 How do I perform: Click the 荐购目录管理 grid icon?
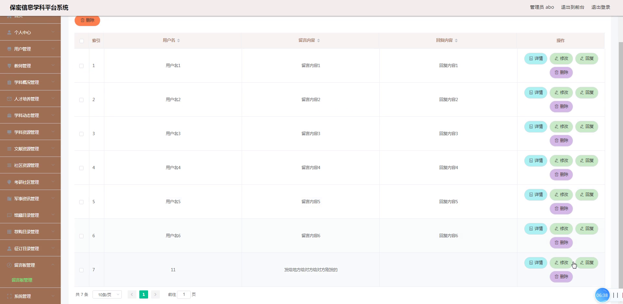9,232
